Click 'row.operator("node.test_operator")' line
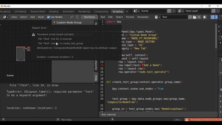This screenshot has width=222, height=125. (x=144, y=72)
